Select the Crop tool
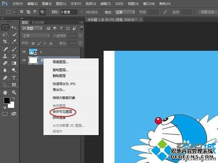 pyautogui.click(x=5, y=42)
